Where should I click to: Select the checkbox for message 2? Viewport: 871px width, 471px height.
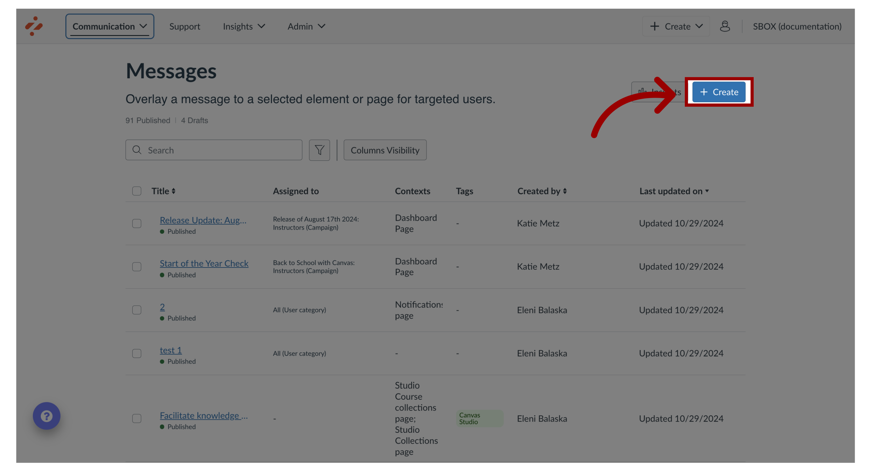[136, 310]
